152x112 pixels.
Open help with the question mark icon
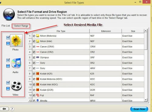click(12, 109)
